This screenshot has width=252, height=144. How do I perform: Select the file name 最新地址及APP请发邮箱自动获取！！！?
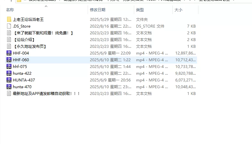tap(47, 93)
